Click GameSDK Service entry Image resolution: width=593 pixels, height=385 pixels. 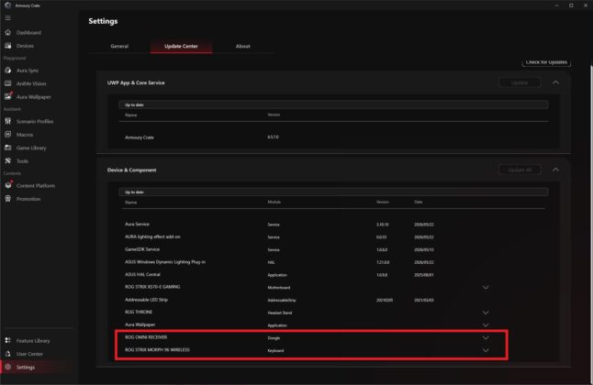click(142, 249)
